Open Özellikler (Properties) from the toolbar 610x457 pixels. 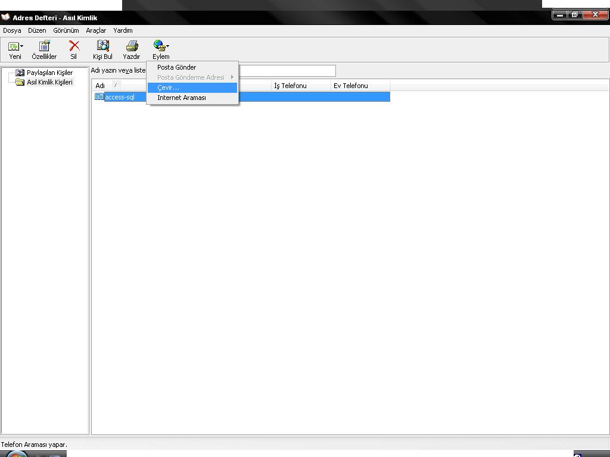[44, 46]
